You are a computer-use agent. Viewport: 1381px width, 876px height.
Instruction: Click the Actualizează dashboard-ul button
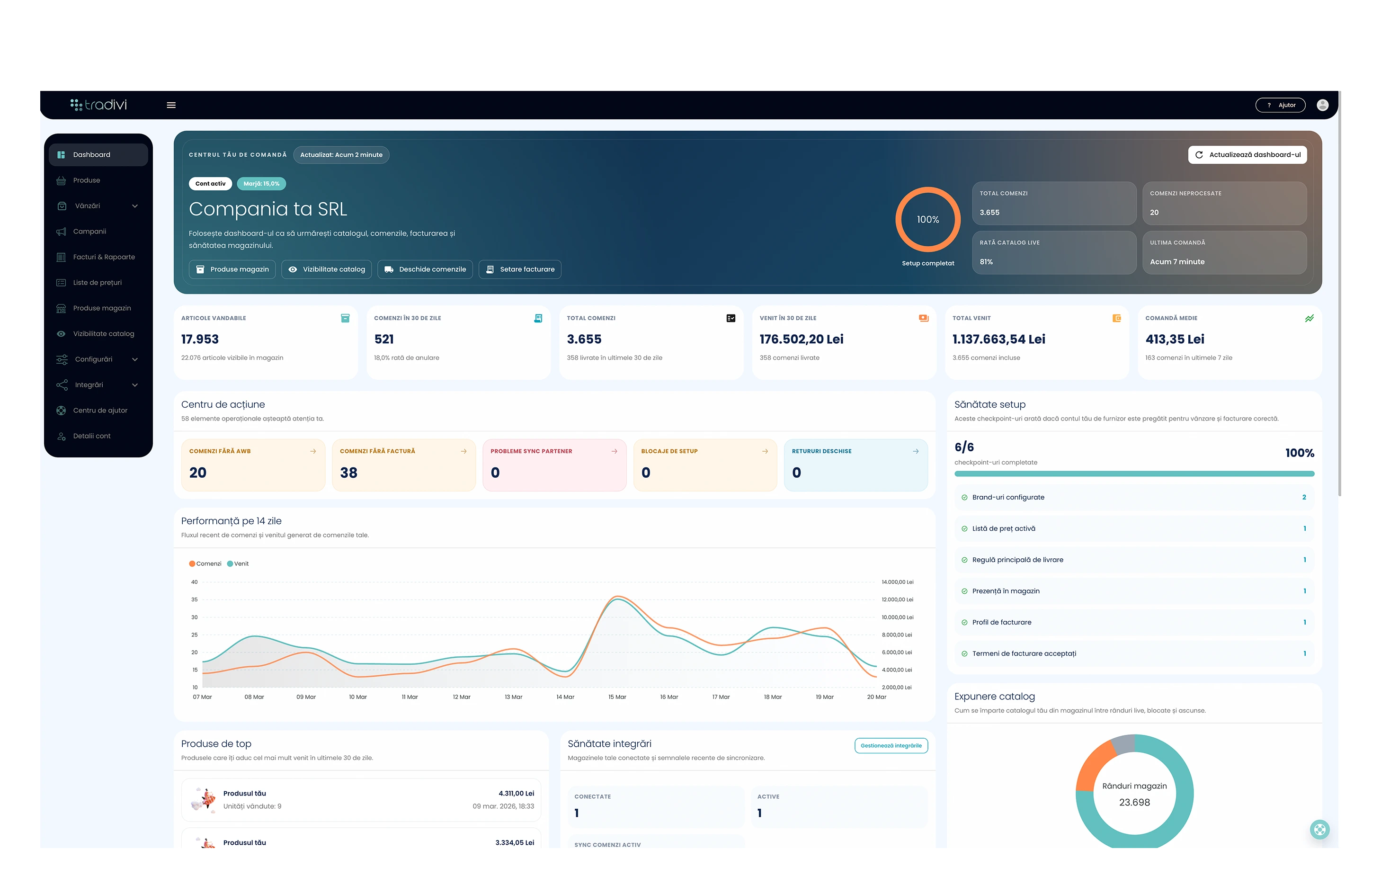(x=1247, y=154)
